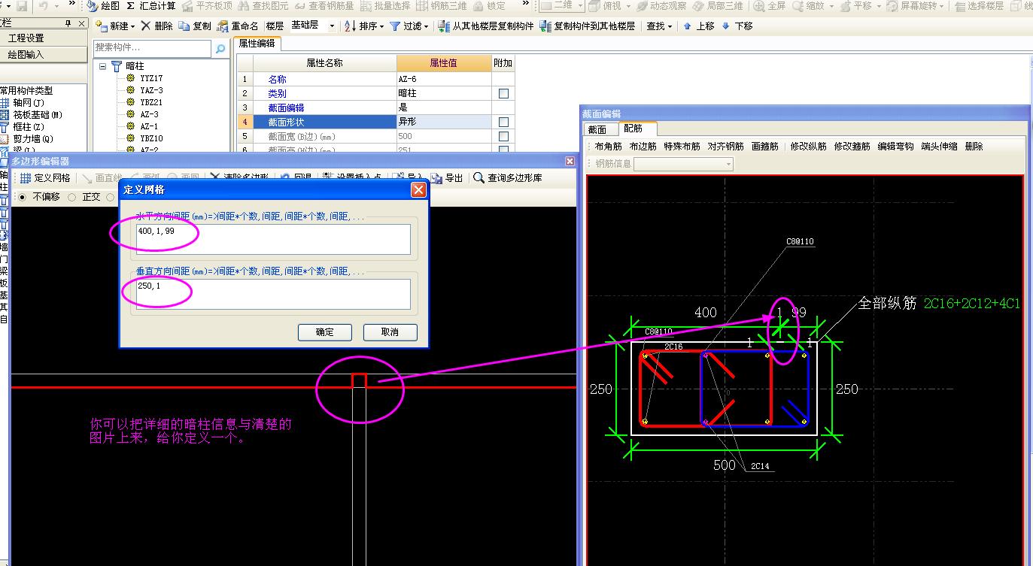
Task: Click the 绘图 (draw) toolbar icon
Action: [x=92, y=6]
